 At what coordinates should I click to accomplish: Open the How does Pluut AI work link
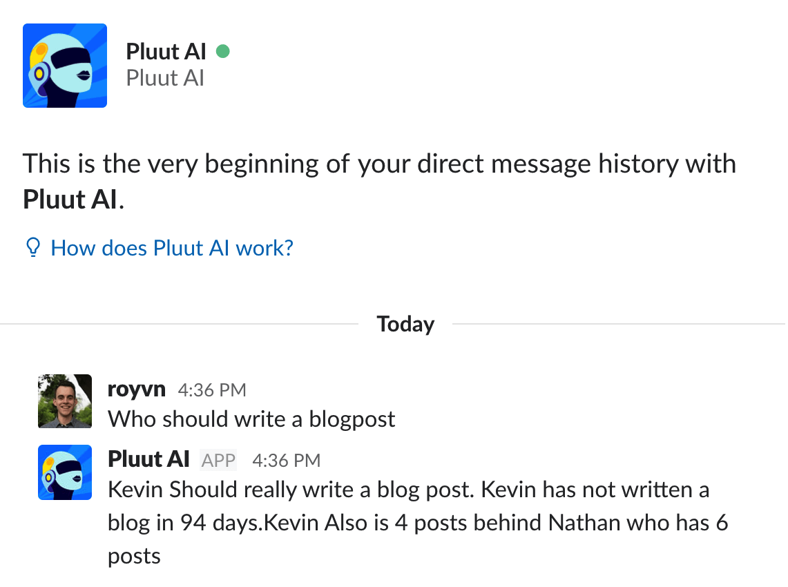tap(172, 248)
